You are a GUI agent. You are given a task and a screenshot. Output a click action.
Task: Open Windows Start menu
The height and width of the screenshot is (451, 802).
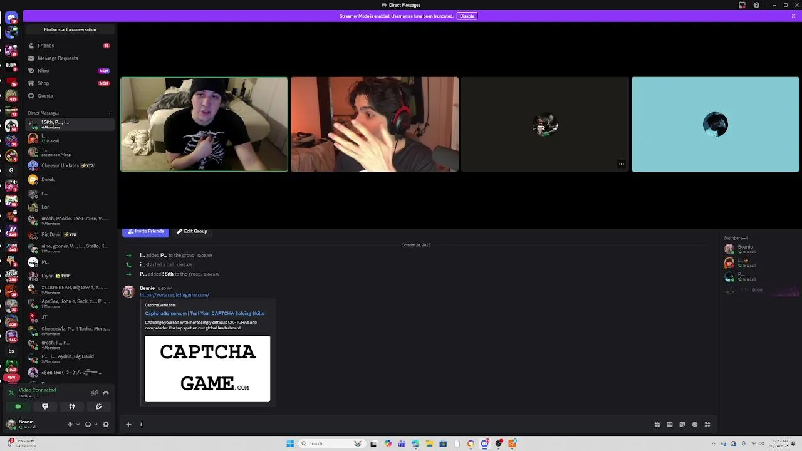290,443
